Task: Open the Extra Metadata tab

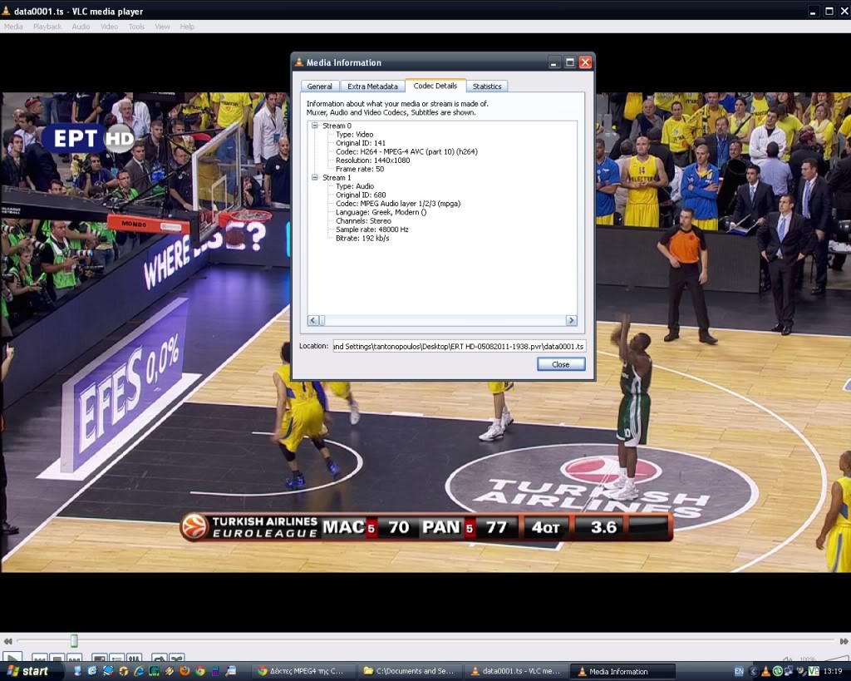Action: [x=372, y=86]
